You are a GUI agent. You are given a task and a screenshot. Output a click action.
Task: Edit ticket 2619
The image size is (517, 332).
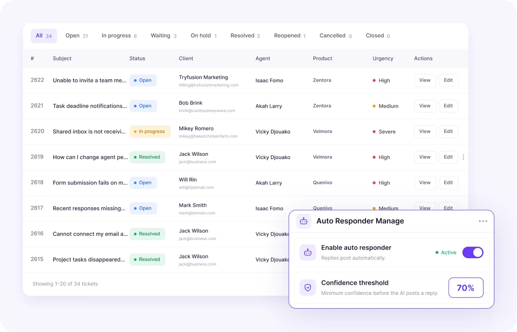(x=448, y=157)
